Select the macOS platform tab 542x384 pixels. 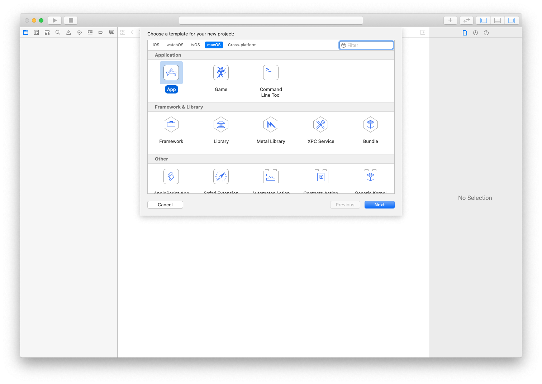click(x=214, y=45)
